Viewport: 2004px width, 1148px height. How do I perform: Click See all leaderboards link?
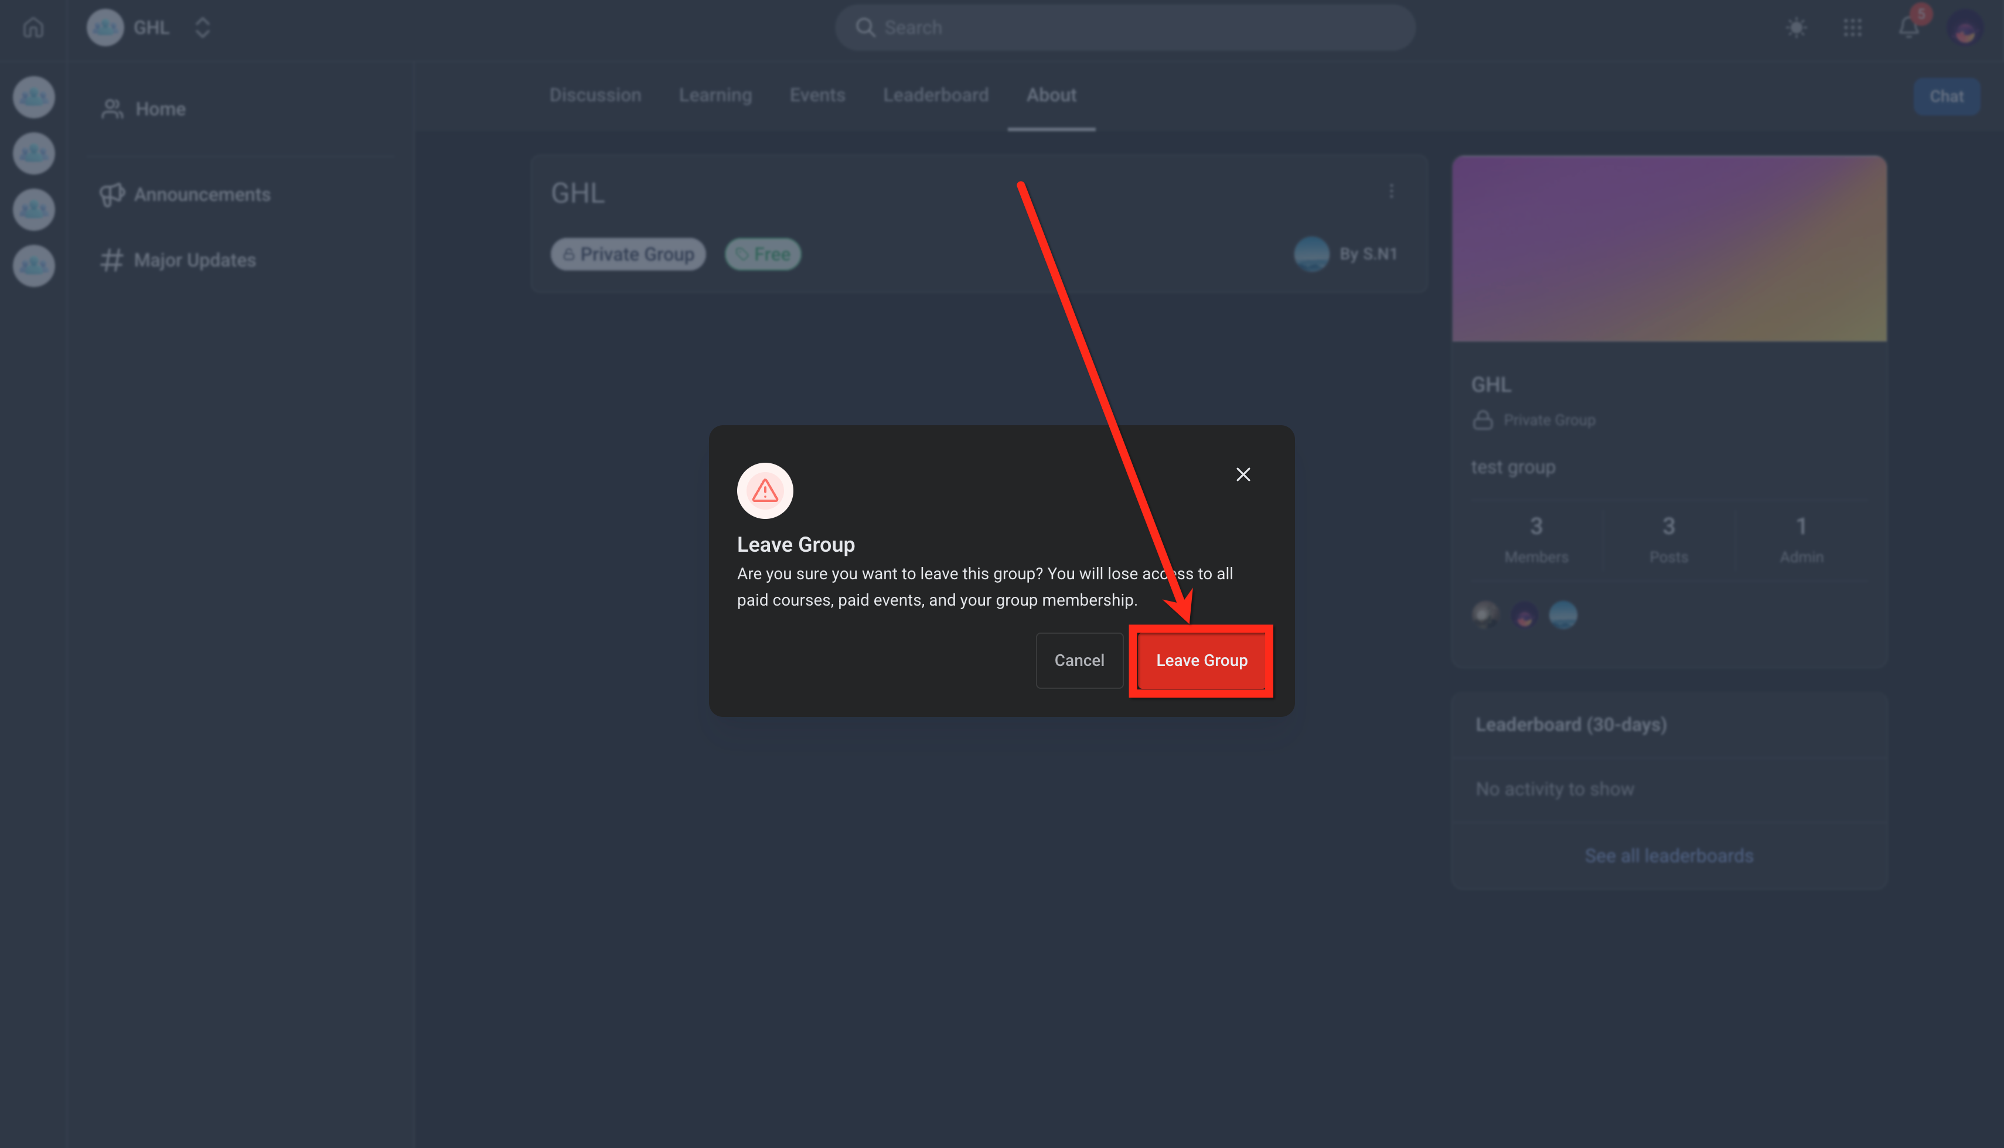click(x=1669, y=856)
